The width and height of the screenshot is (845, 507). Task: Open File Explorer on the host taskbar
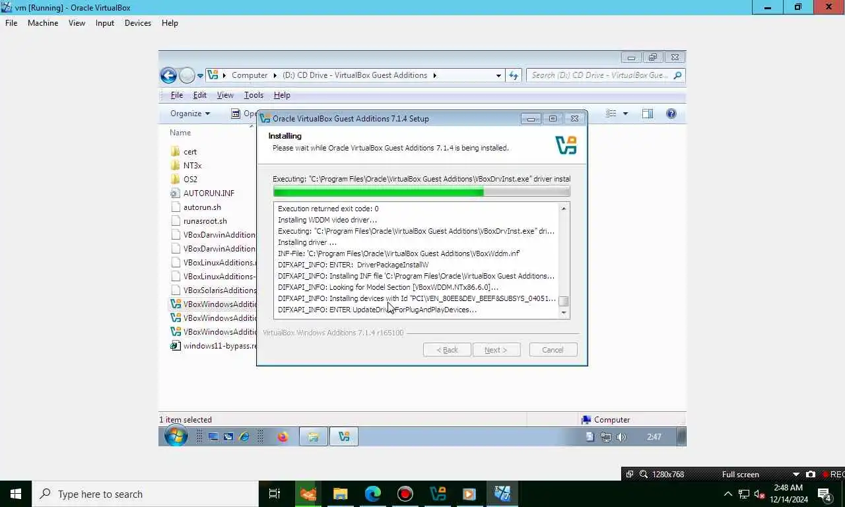click(340, 494)
